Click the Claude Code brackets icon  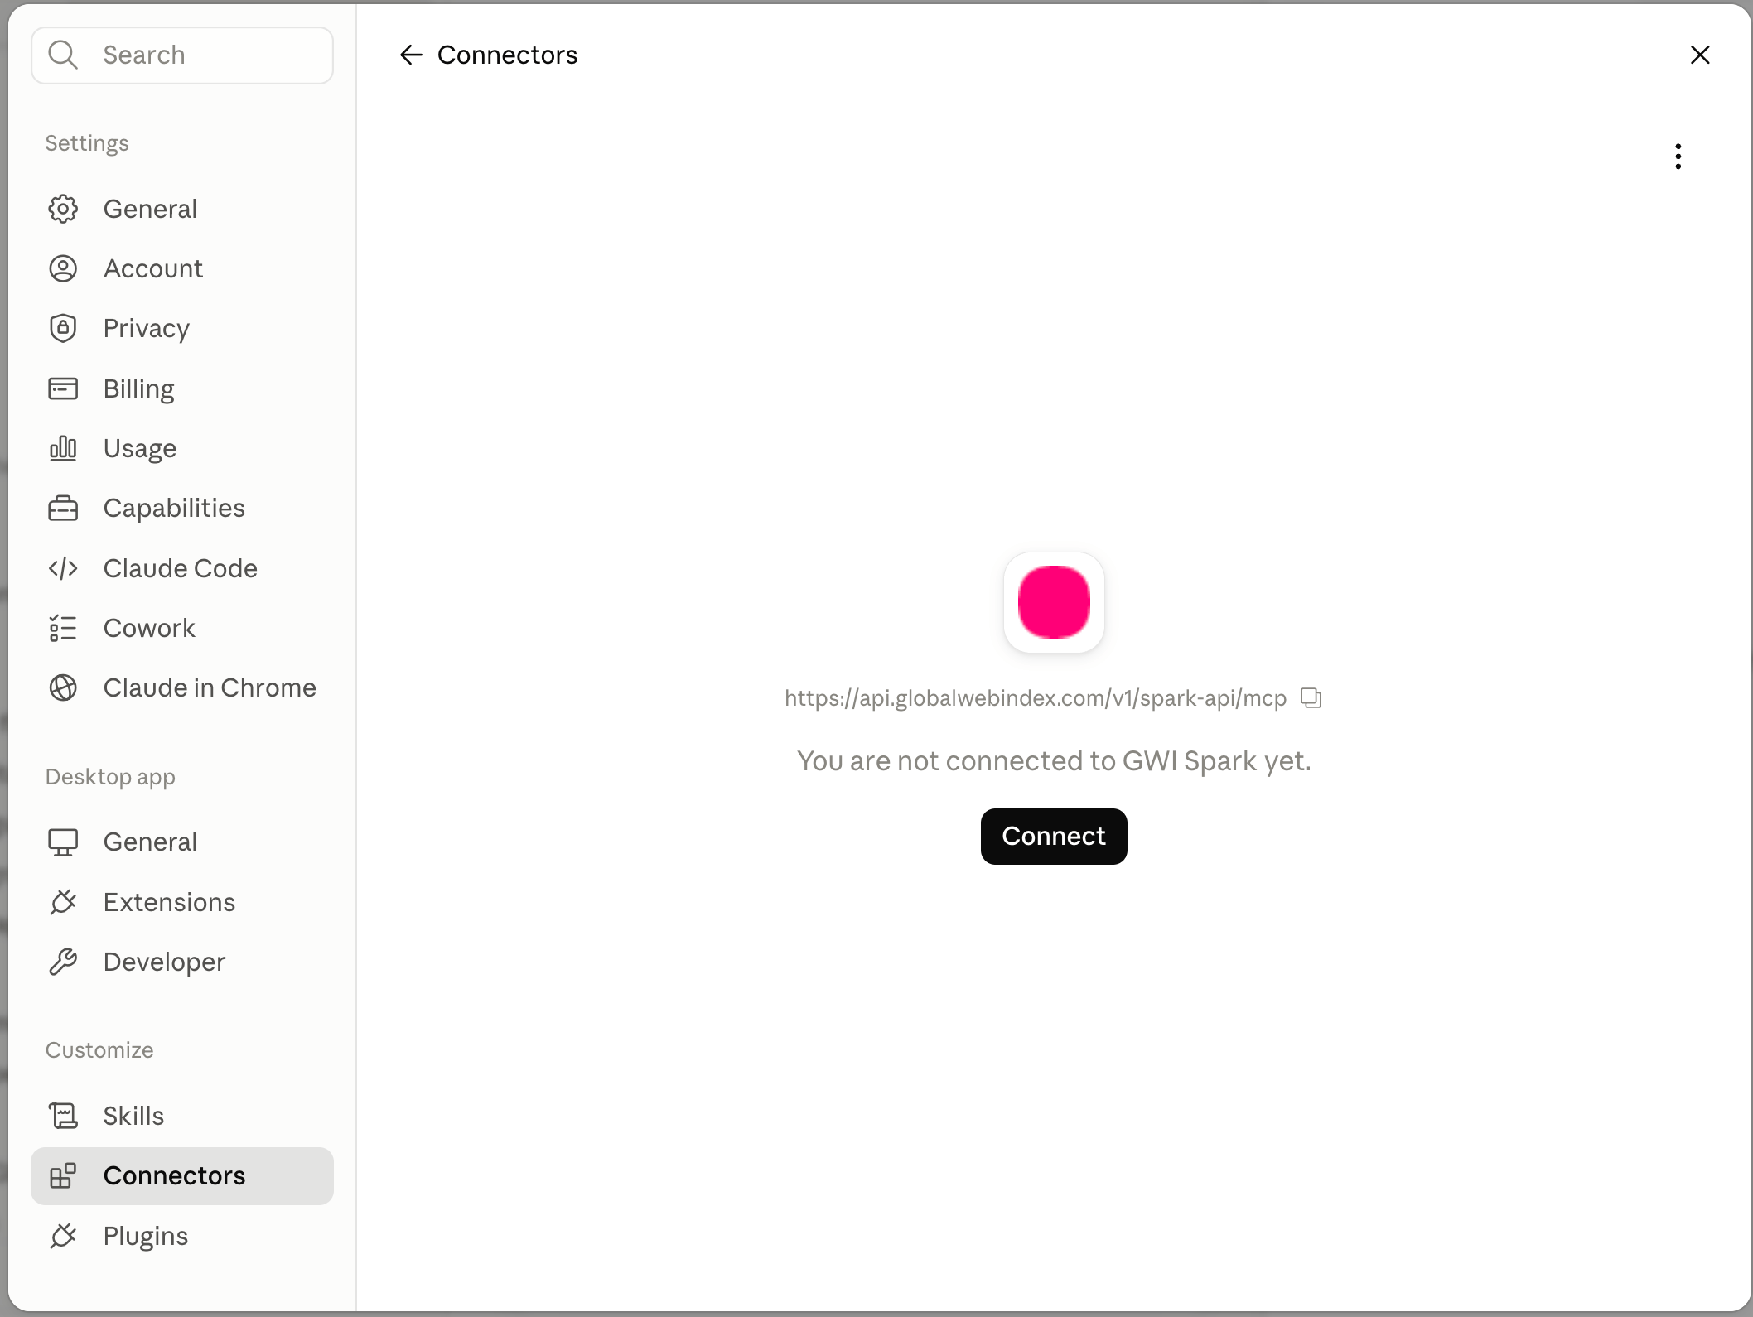coord(63,568)
